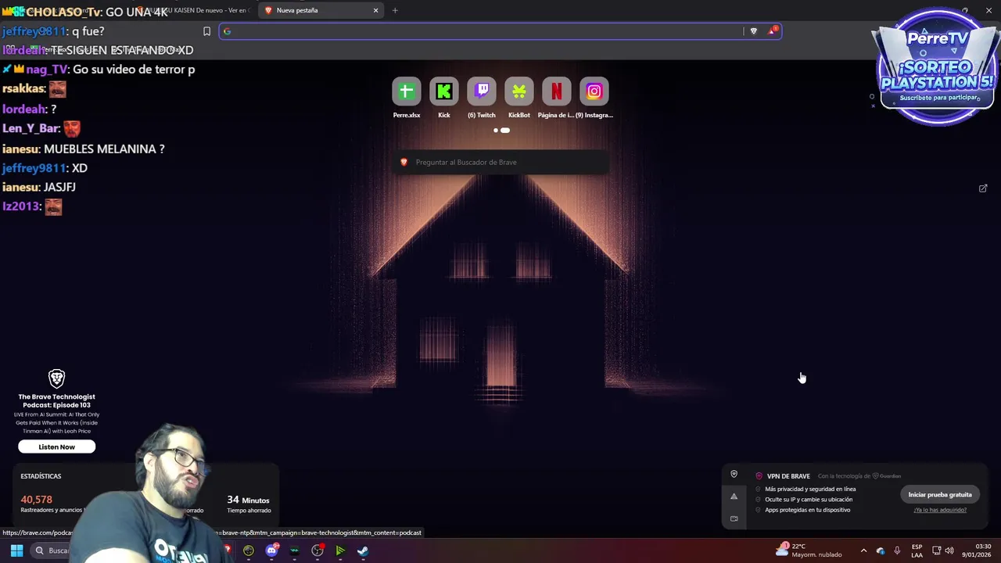Click MUEBLES MELANINA chat message
Image resolution: width=1001 pixels, height=563 pixels.
coord(83,149)
